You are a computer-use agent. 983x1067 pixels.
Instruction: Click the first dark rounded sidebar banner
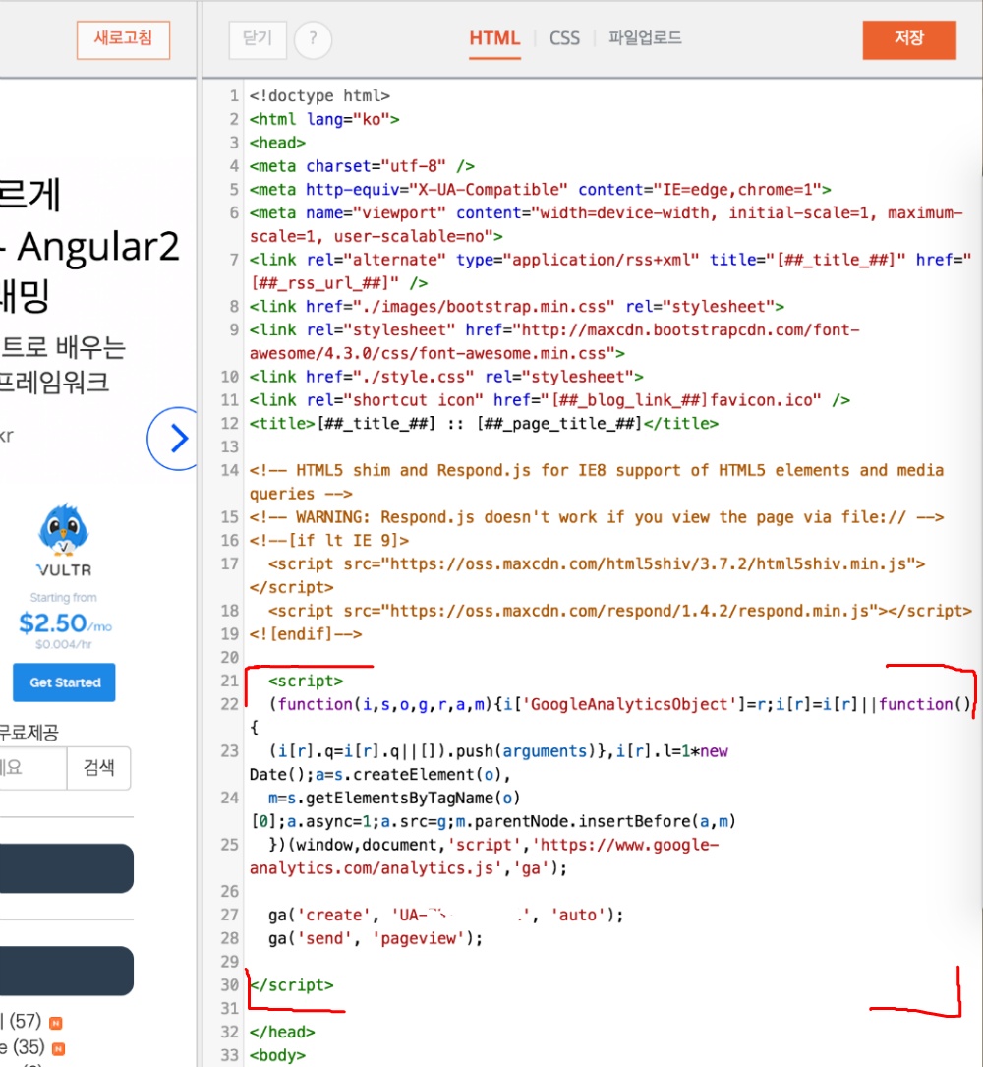pos(66,868)
